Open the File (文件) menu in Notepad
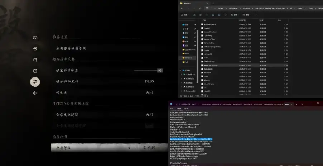The width and height of the screenshot is (323, 166). point(172,108)
